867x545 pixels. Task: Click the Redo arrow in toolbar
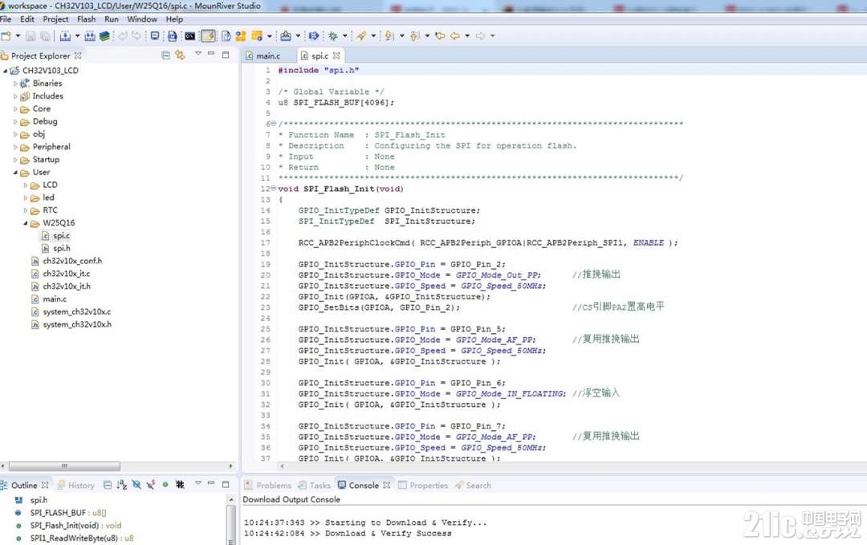(136, 36)
